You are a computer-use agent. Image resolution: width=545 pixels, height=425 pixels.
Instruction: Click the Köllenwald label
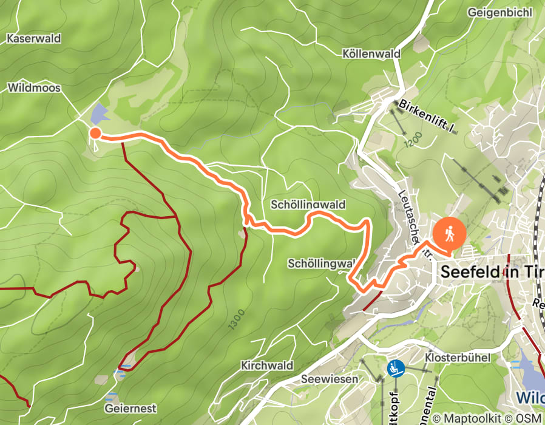tap(371, 53)
